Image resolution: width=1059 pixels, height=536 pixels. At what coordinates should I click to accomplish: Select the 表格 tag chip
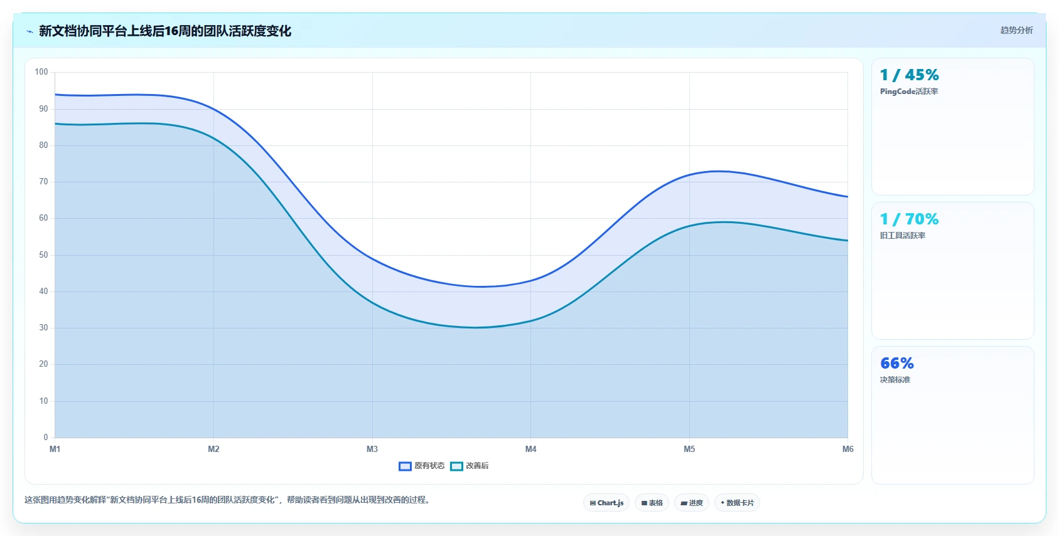[652, 503]
